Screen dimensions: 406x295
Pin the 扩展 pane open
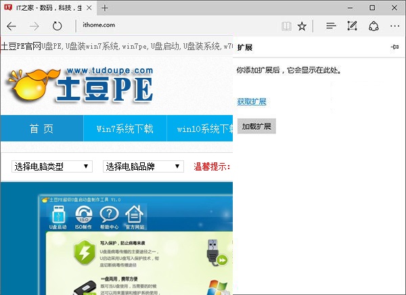click(394, 47)
